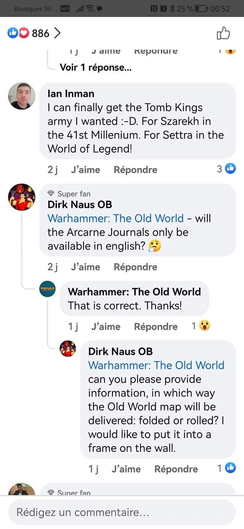Focus the 'Rédigez un commentaire...' field
The width and height of the screenshot is (244, 529).
pos(122,512)
